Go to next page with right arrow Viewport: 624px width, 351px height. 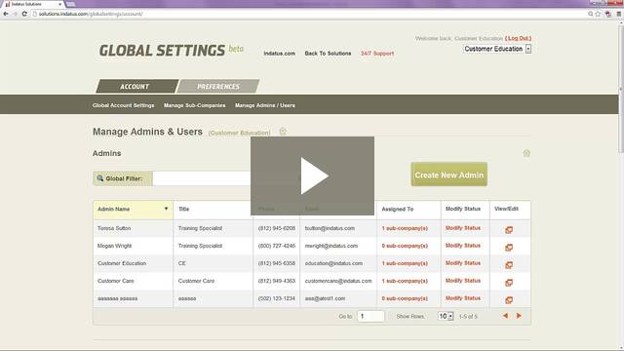pyautogui.click(x=519, y=316)
